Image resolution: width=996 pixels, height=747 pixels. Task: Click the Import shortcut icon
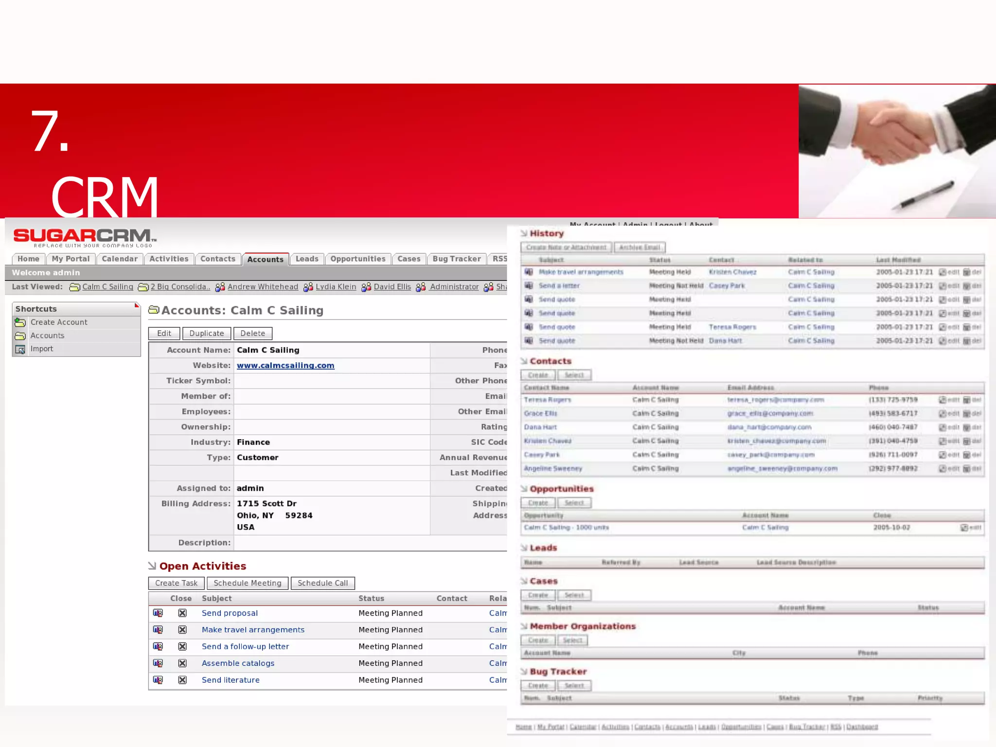click(x=20, y=349)
